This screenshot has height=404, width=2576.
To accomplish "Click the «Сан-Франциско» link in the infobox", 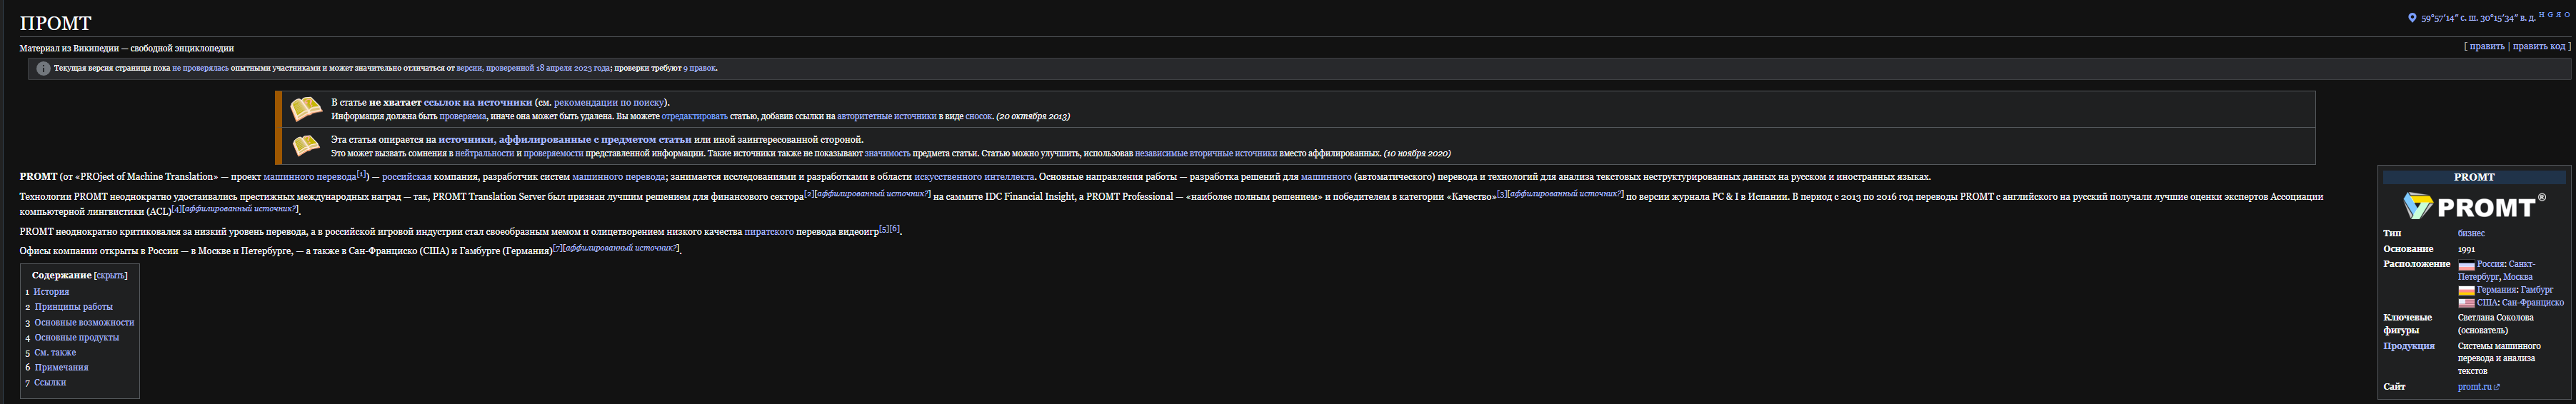I will [x=2533, y=303].
